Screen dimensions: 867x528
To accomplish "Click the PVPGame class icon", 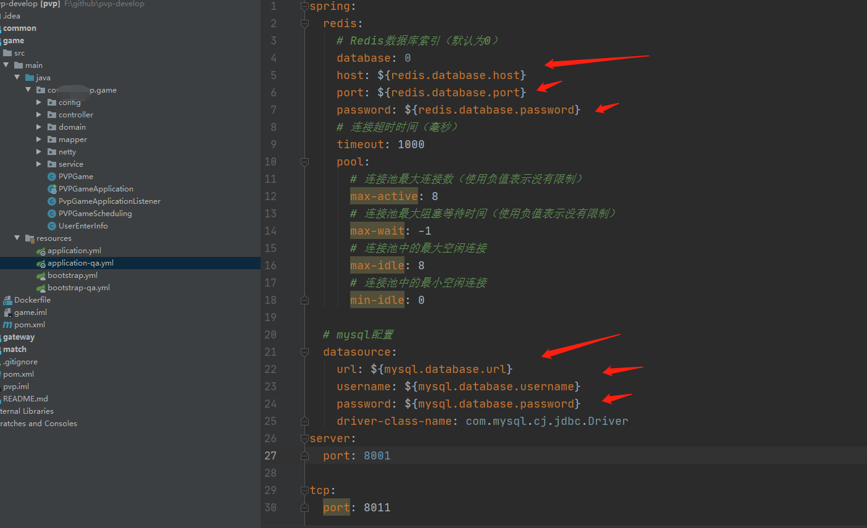I will point(52,177).
